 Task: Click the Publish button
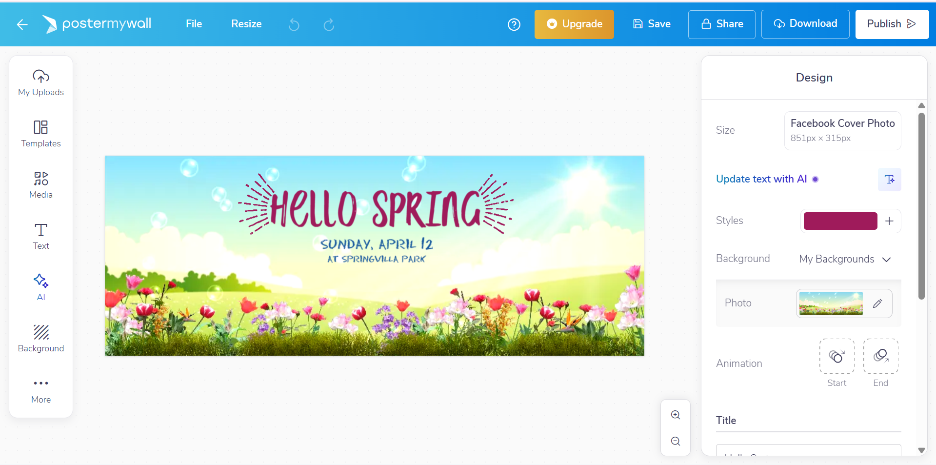892,23
